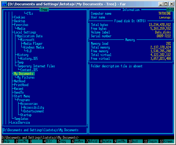The image size is (176, 145).
Task: Click the 6 RenMov function key
Action: point(79,141)
